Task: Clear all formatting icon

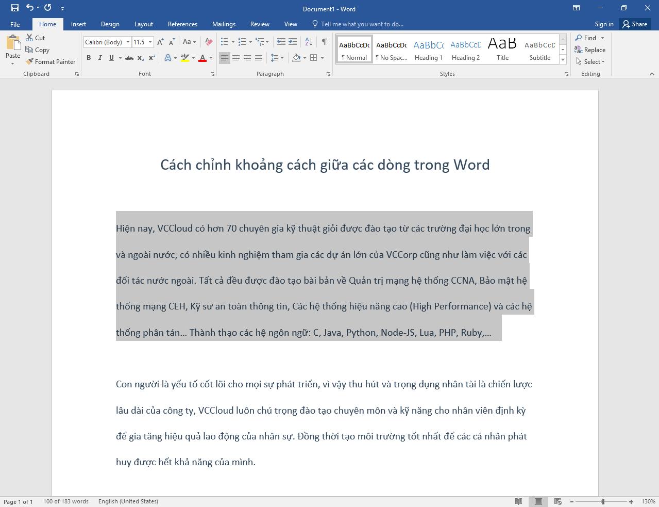Action: [209, 42]
